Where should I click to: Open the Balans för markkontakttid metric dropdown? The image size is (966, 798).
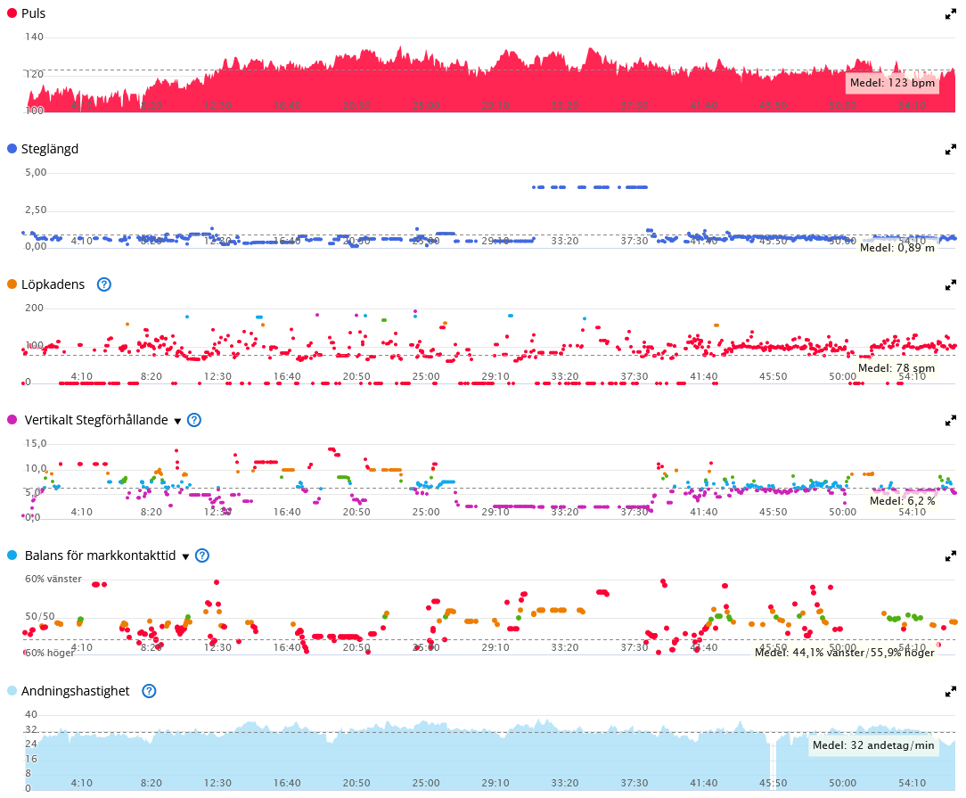point(185,557)
